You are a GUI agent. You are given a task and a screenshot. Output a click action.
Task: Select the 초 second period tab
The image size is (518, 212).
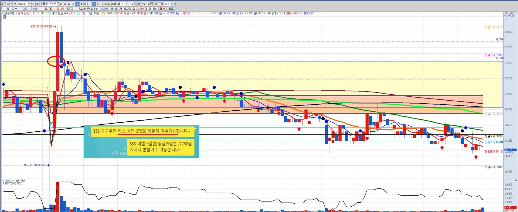point(81,4)
